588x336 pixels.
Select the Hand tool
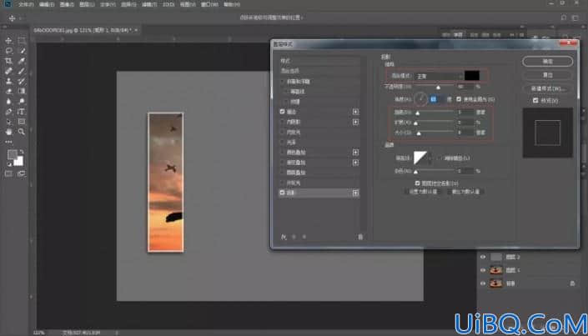pos(8,132)
